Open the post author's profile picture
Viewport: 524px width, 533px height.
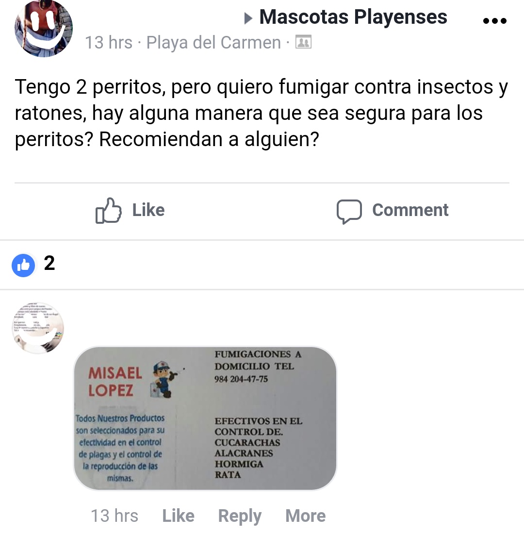tap(44, 28)
